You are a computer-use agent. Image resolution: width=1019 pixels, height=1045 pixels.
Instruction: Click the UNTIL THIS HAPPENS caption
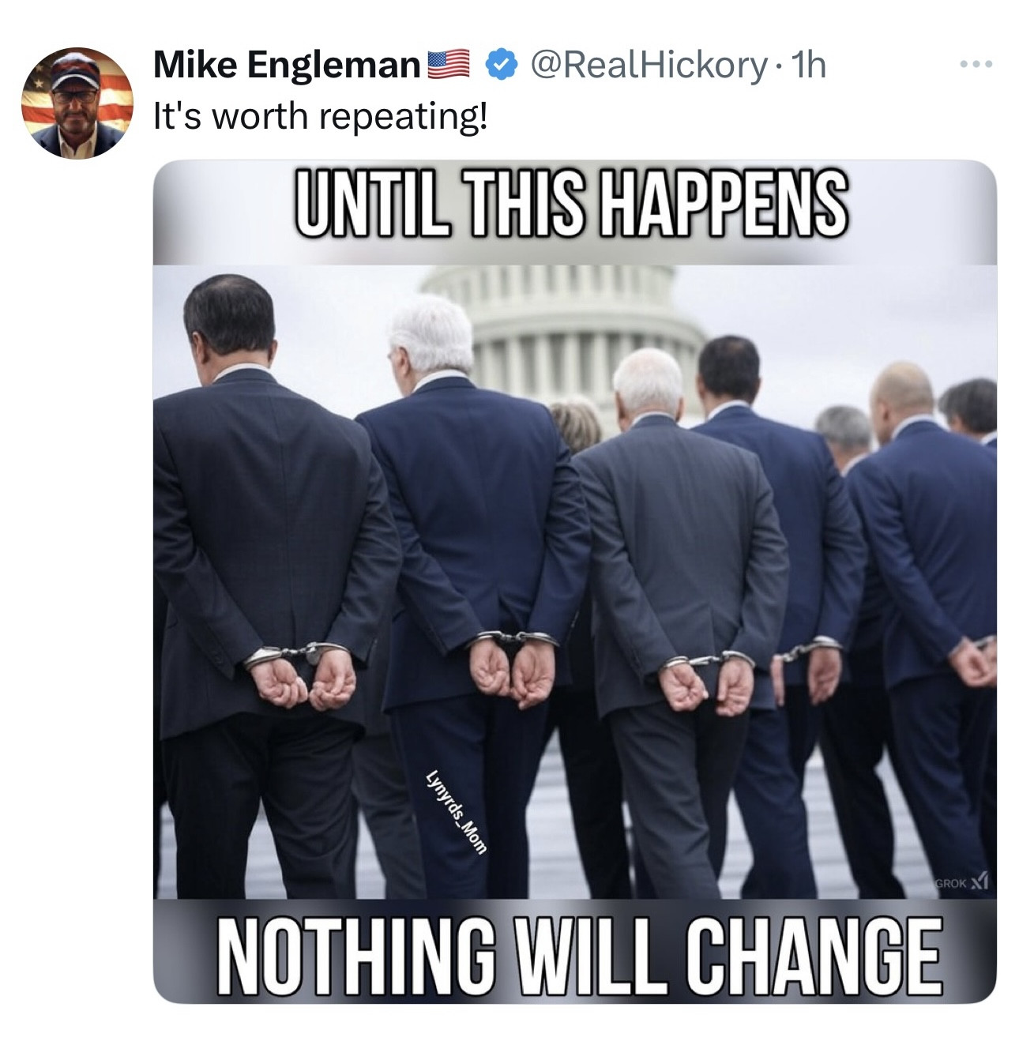click(573, 204)
